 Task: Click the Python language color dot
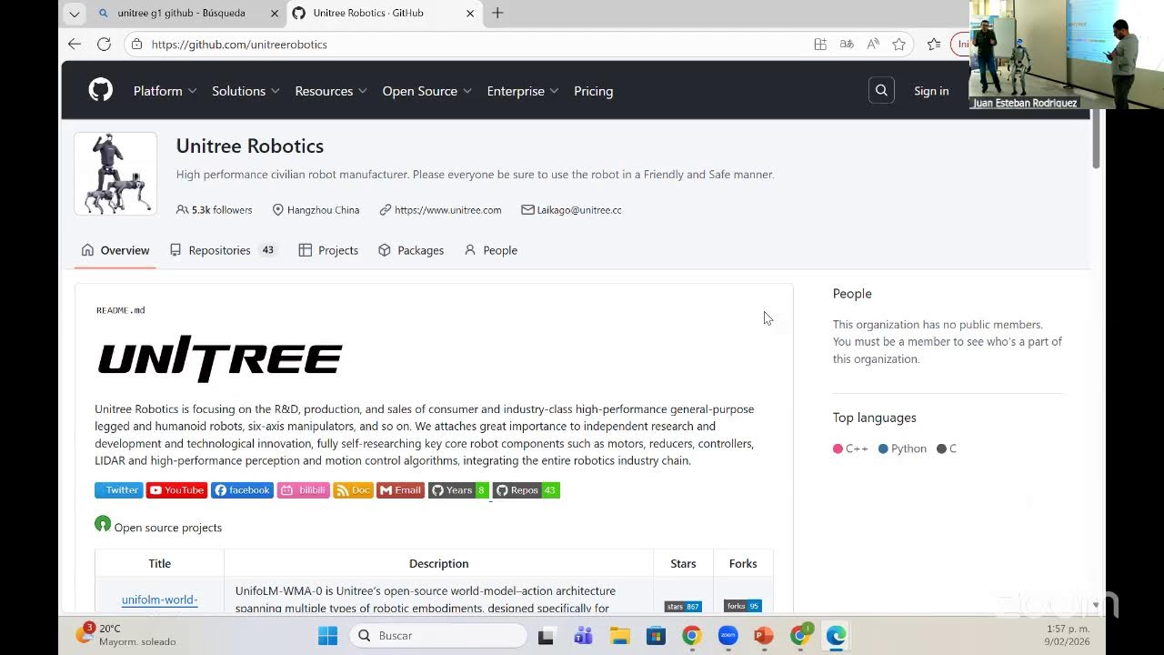point(883,448)
